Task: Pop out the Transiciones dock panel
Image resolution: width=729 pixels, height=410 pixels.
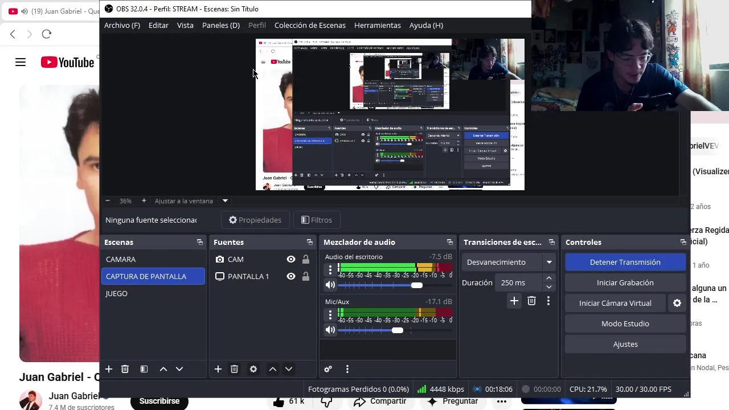Action: click(x=551, y=242)
